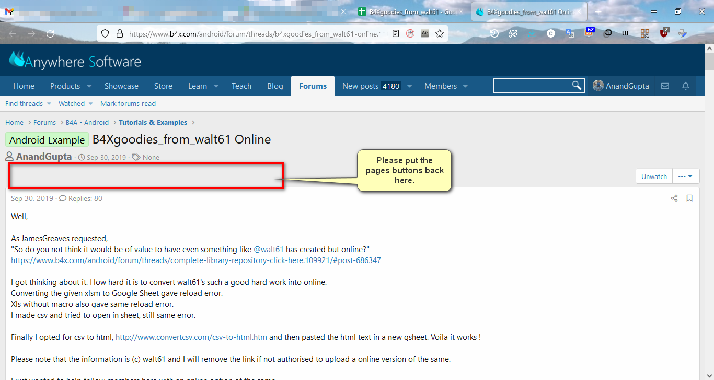
Task: Expand the Learn dropdown arrow
Action: point(216,86)
